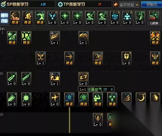Click the locked golden slash skill
Screen dimensions: 162x136
55,38
